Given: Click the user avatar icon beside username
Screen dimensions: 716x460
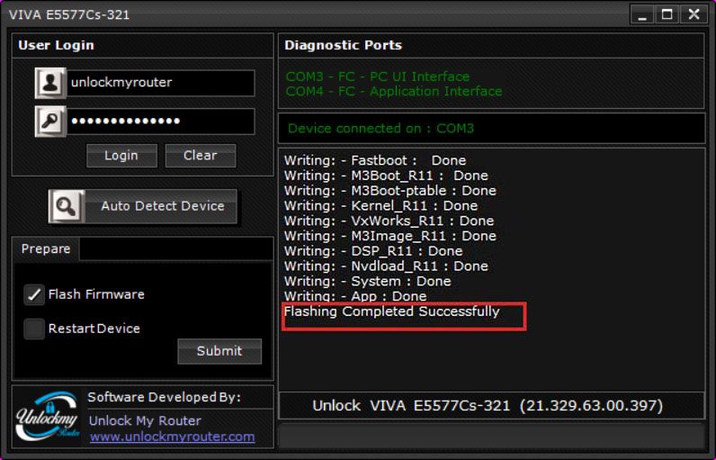Looking at the screenshot, I should click(50, 83).
